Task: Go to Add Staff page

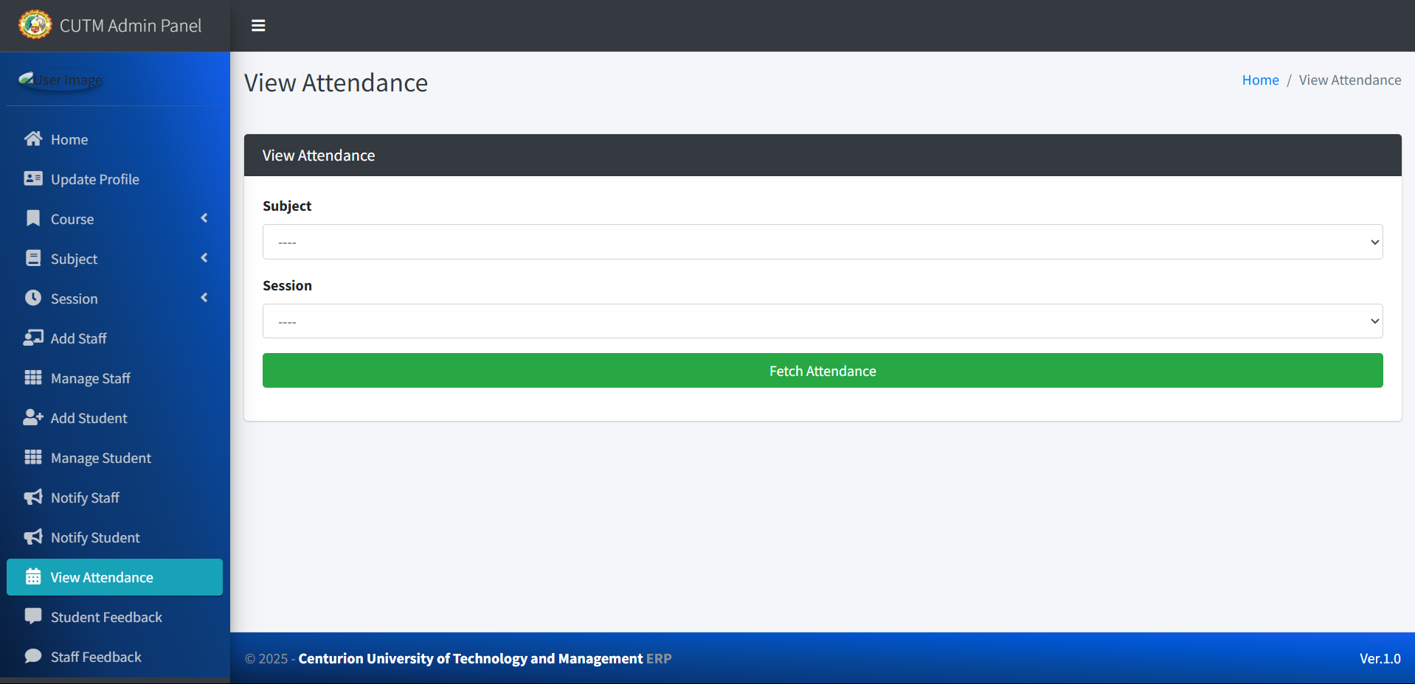Action: click(114, 338)
